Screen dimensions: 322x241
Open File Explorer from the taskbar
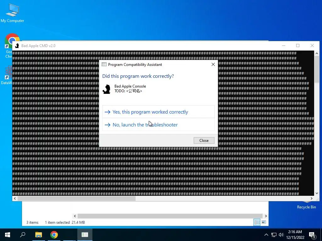pyautogui.click(x=39, y=235)
